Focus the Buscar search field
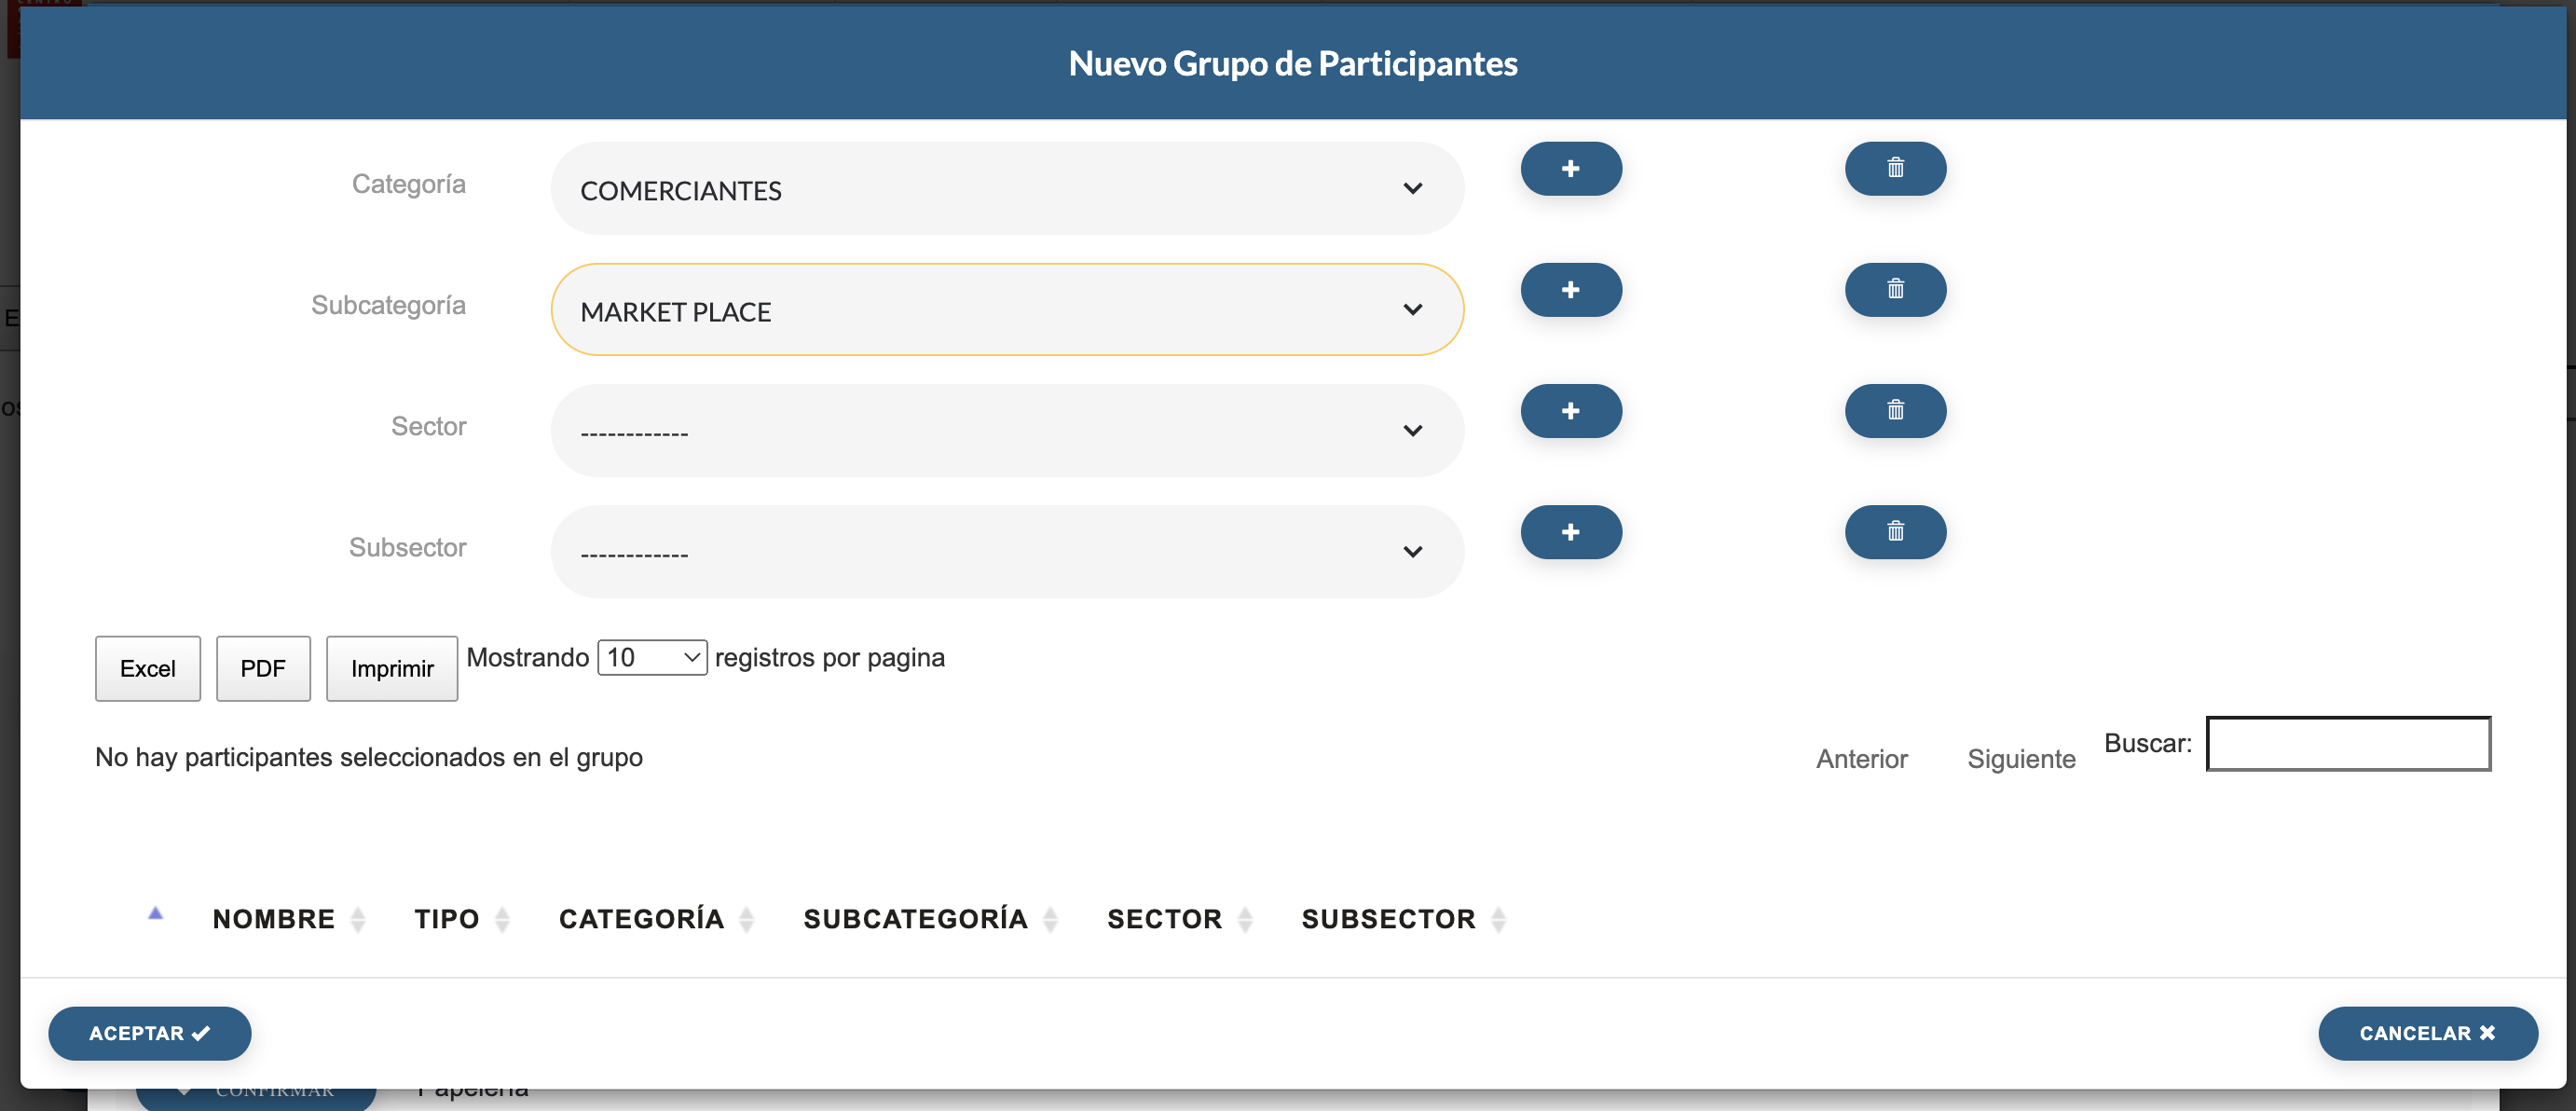The height and width of the screenshot is (1111, 2576). 2347,743
